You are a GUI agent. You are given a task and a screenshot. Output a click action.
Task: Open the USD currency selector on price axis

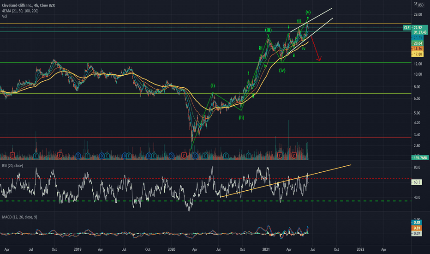pos(420,5)
